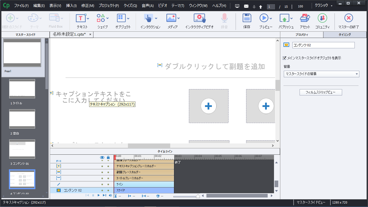The height and width of the screenshot is (207, 368).
Task: Click the Media (メディア) icon
Action: point(171,18)
